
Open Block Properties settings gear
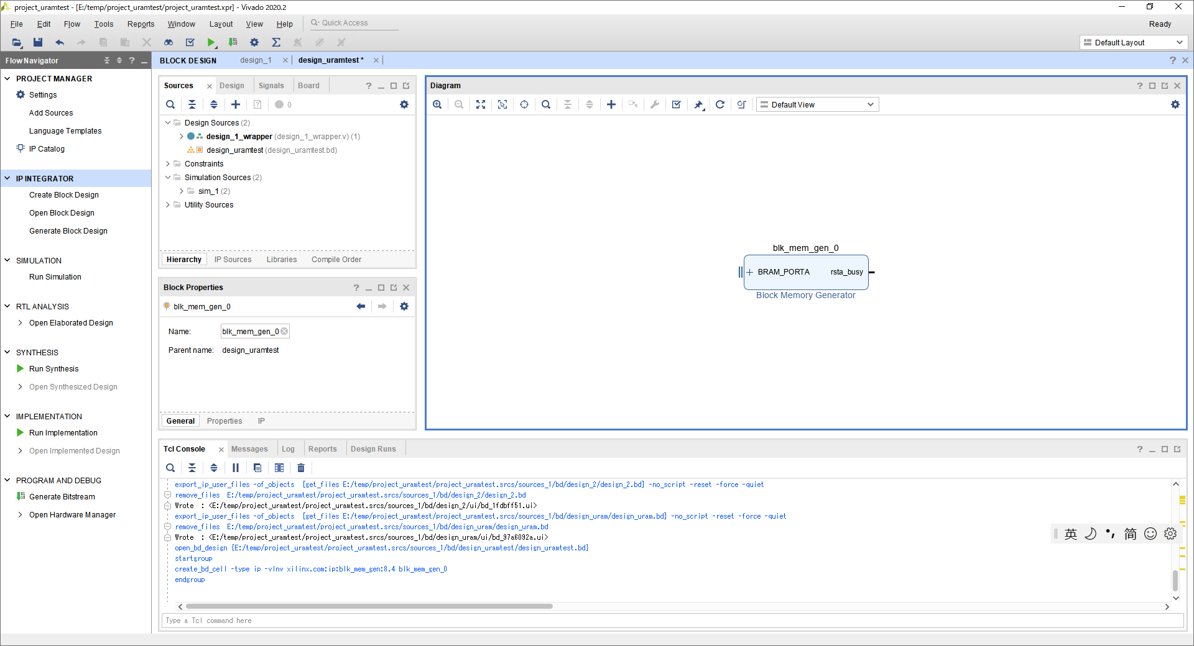(x=404, y=306)
